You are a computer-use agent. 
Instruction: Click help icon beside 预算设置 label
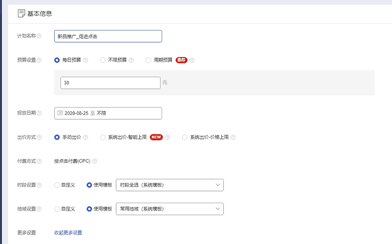click(39, 60)
